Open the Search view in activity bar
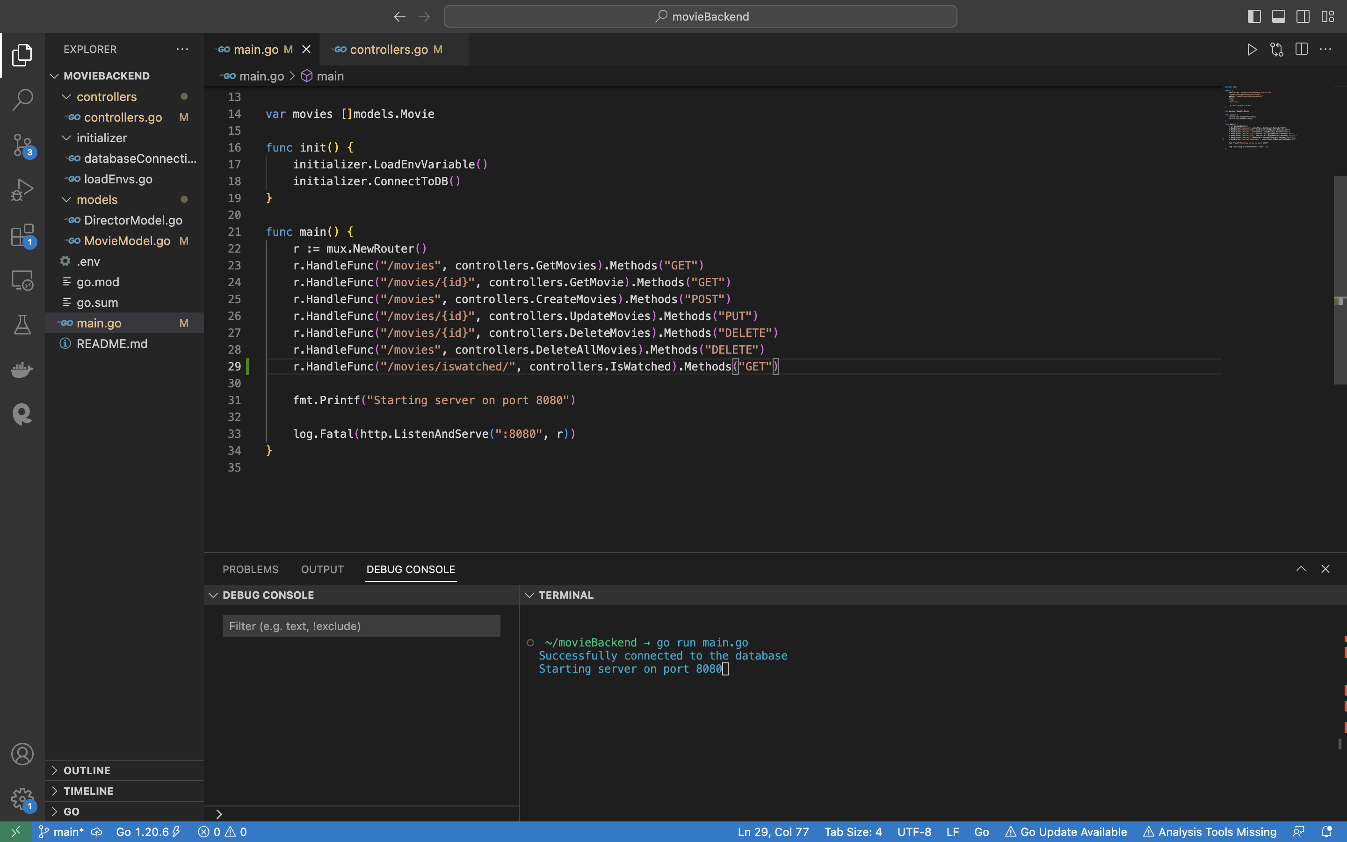 (22, 100)
